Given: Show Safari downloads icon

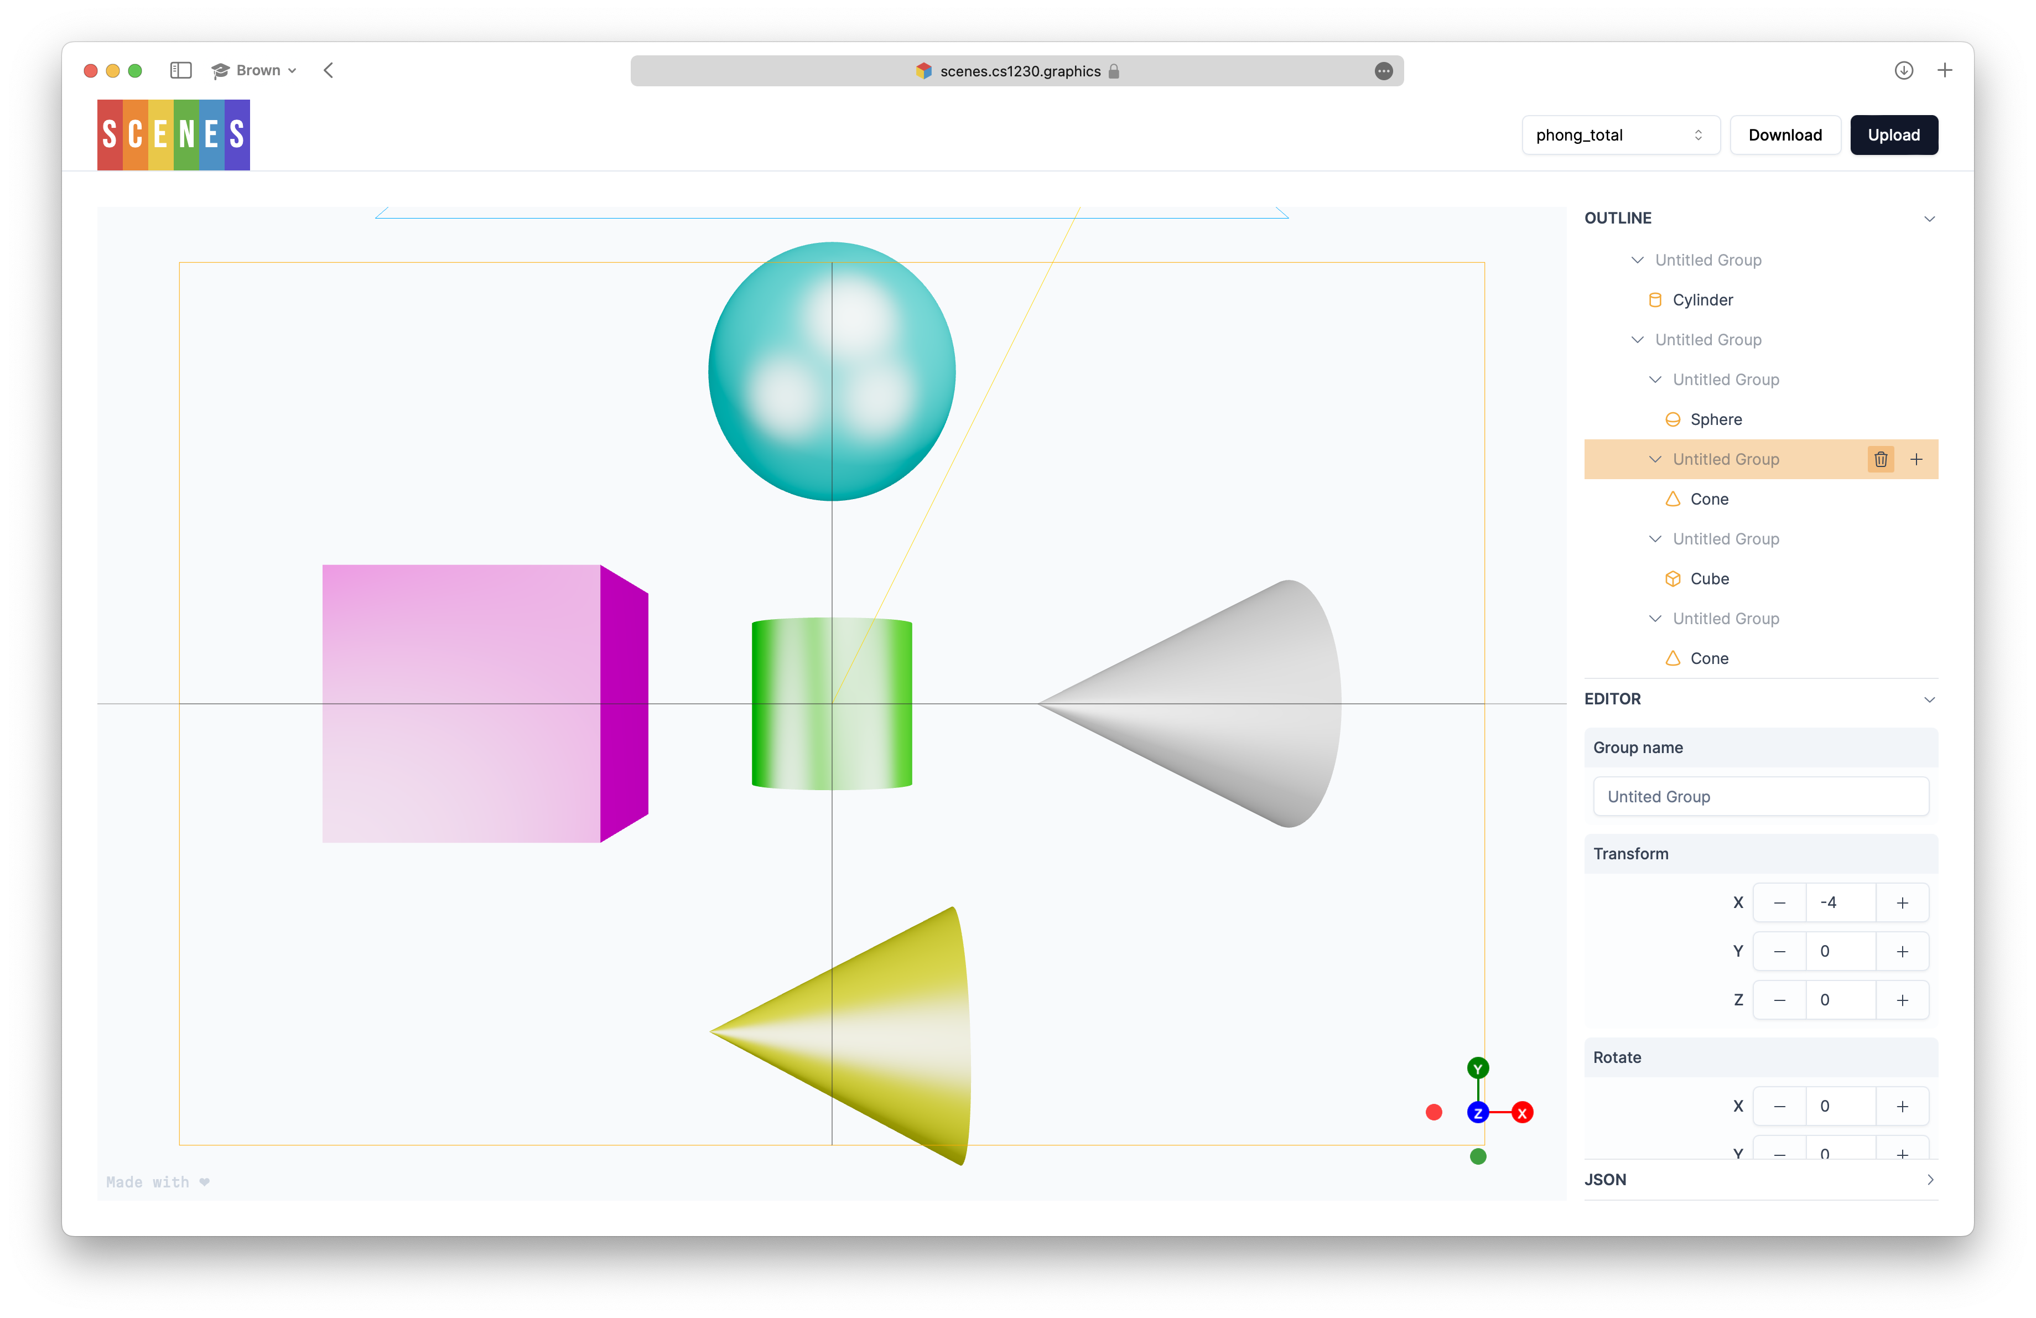Looking at the screenshot, I should point(1903,70).
